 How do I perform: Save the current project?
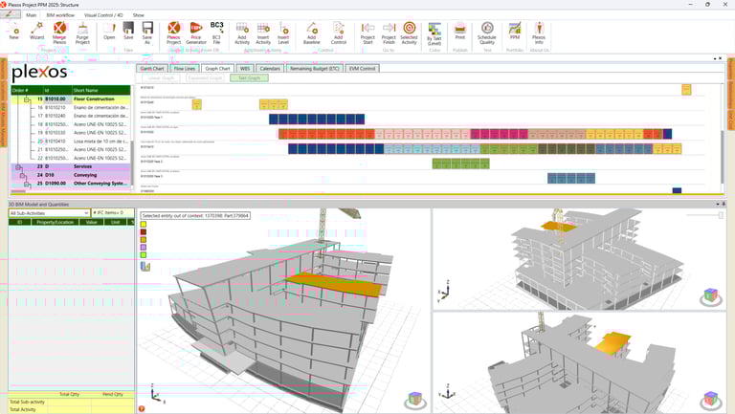point(128,32)
